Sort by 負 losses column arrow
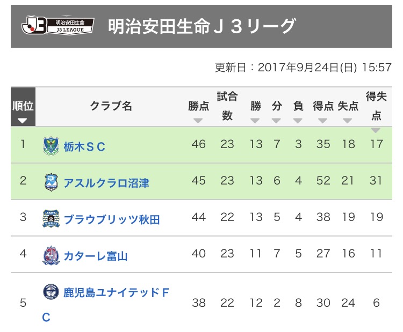The image size is (403, 332). pos(298,121)
